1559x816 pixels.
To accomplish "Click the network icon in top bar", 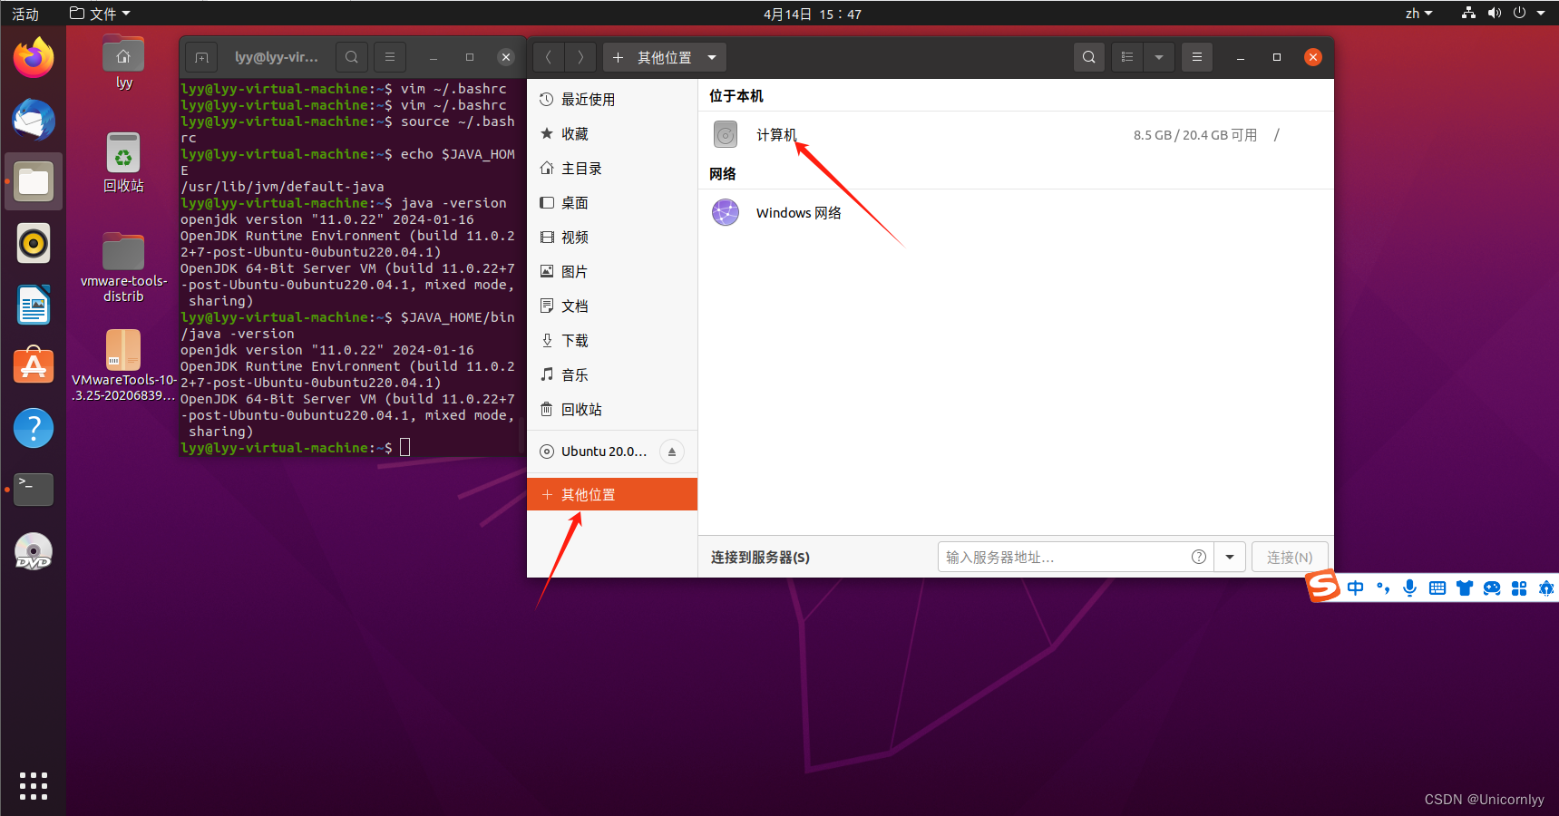I will (1468, 14).
